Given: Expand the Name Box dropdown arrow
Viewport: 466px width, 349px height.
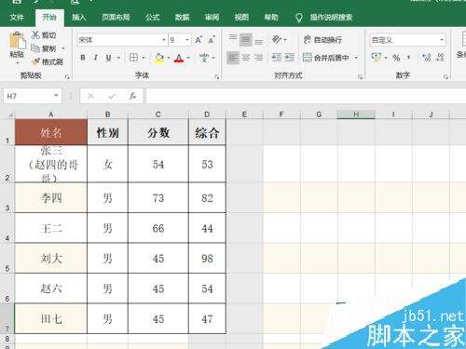Looking at the screenshot, I should point(56,96).
